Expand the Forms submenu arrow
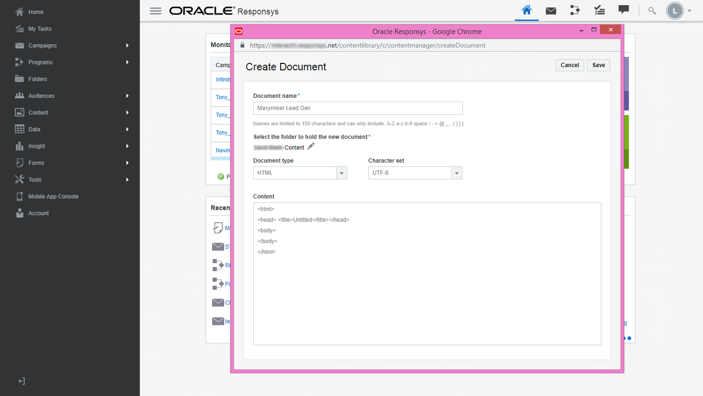Image resolution: width=703 pixels, height=396 pixels. (127, 163)
